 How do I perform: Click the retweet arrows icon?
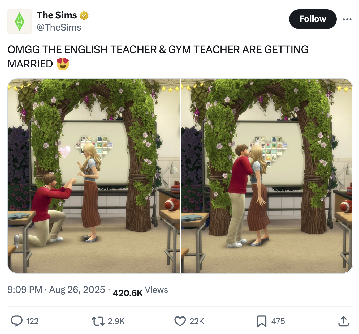pyautogui.click(x=98, y=321)
